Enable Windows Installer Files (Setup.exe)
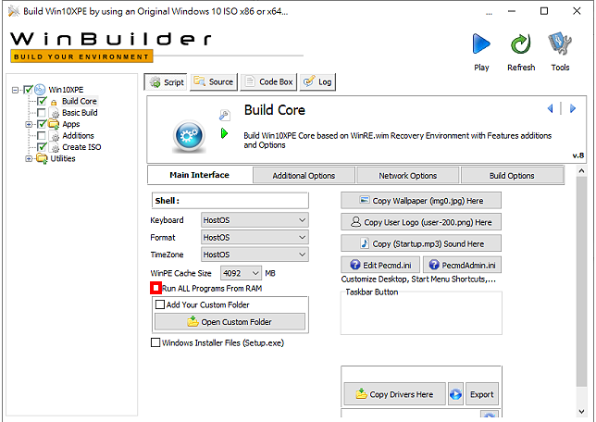The width and height of the screenshot is (596, 422). pos(155,342)
